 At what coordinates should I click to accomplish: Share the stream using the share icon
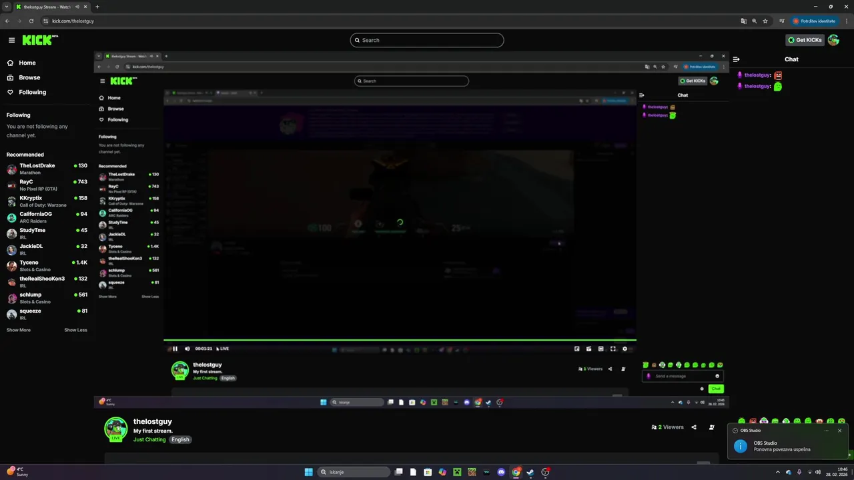[x=694, y=427]
